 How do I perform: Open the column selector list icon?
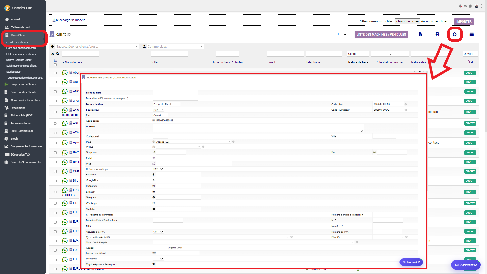[55, 61]
